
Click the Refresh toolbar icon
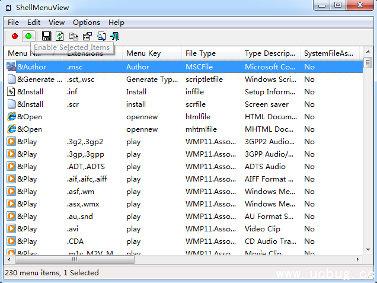tap(60, 36)
